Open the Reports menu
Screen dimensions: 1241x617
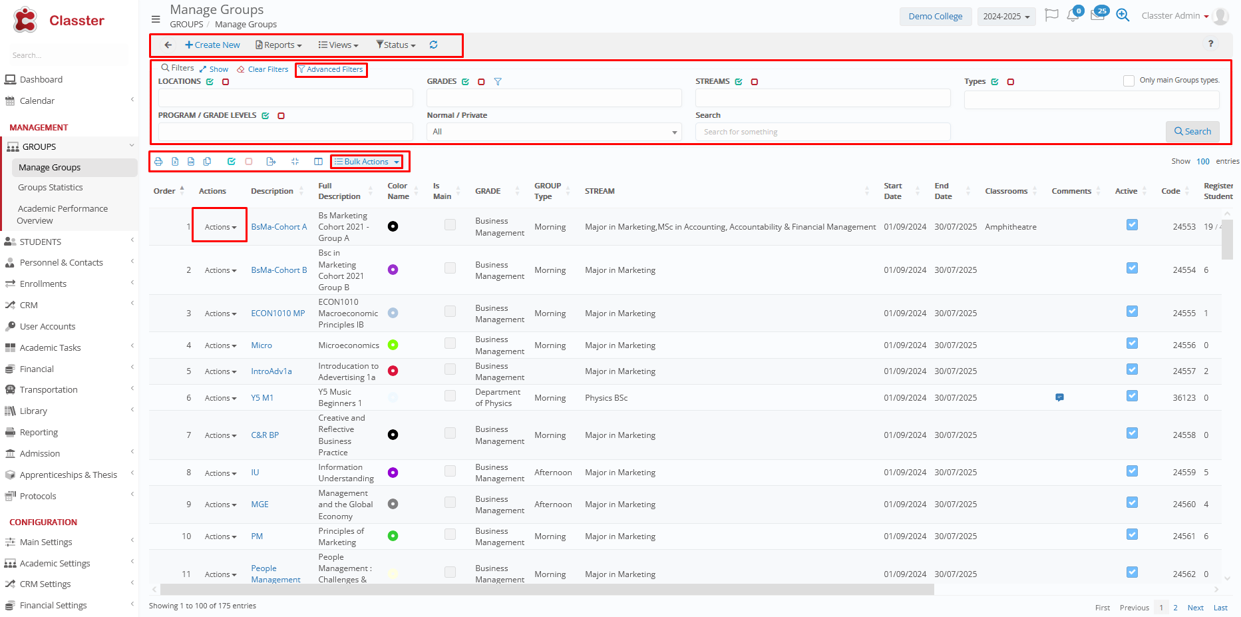click(x=279, y=45)
